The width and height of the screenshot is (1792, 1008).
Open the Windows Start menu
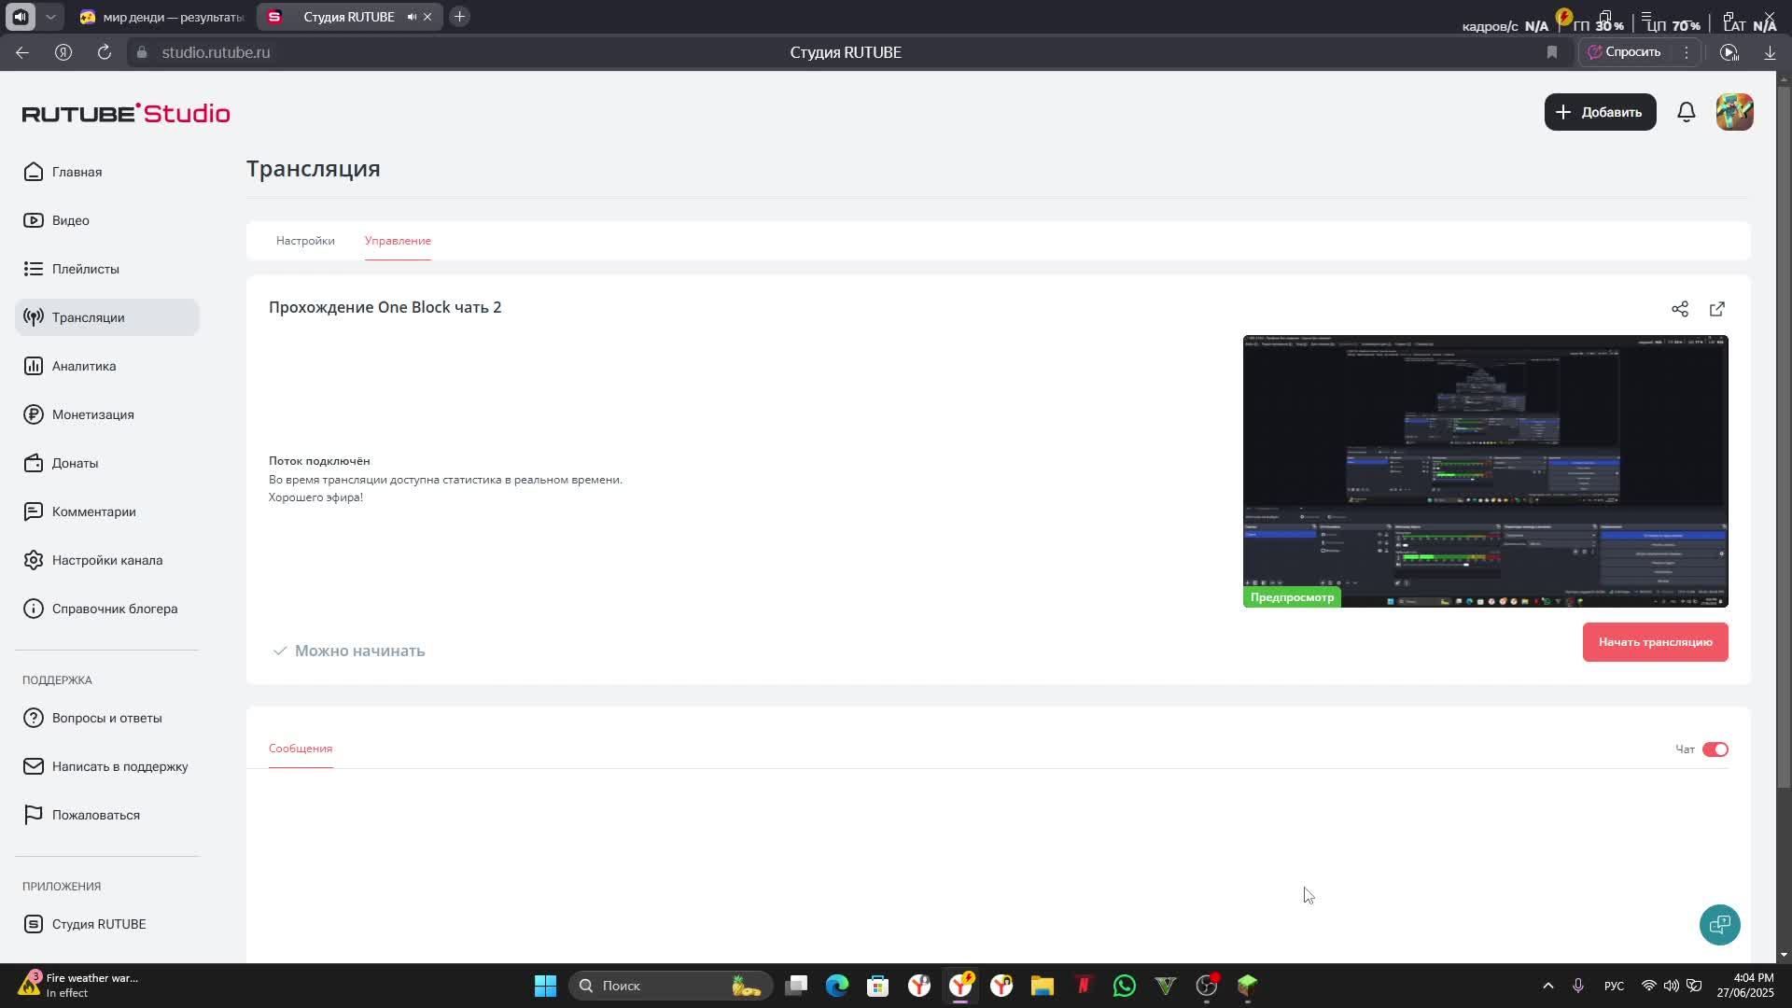tap(545, 986)
